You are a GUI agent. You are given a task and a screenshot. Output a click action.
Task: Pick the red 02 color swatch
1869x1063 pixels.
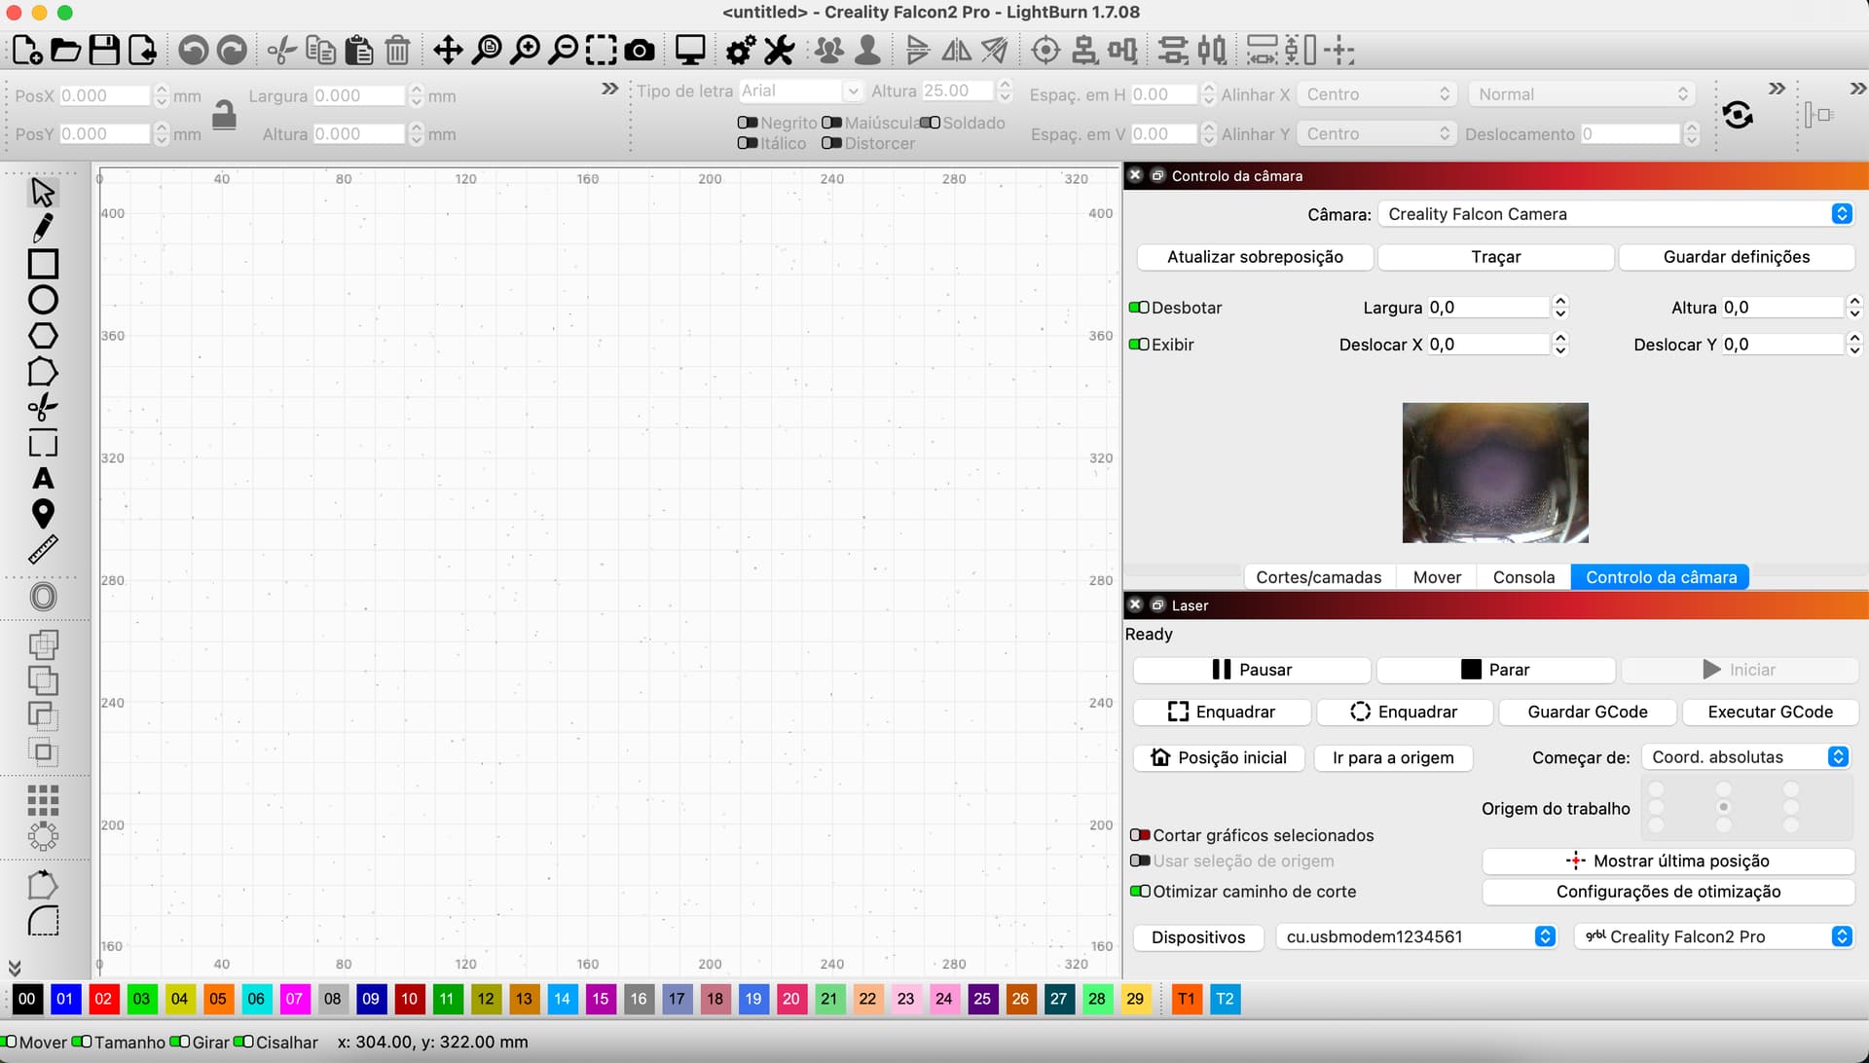[x=103, y=999]
